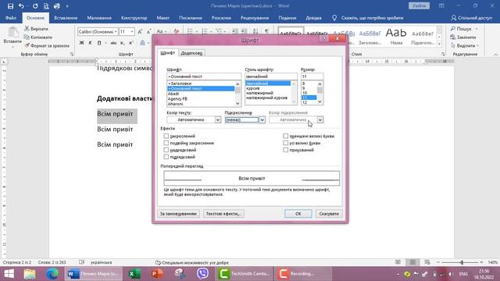Image resolution: width=500 pixels, height=281 pixels.
Task: Toggle numbered list in ribbon
Action: point(205,31)
